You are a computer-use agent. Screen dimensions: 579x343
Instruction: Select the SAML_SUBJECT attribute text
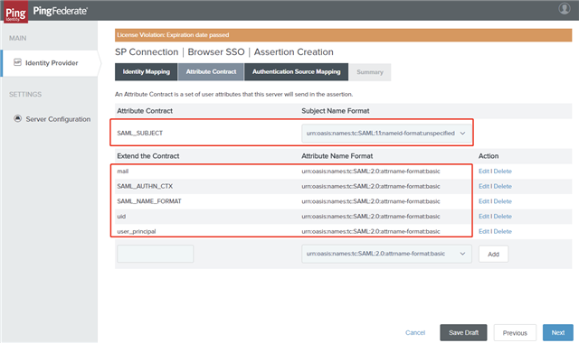coord(139,134)
